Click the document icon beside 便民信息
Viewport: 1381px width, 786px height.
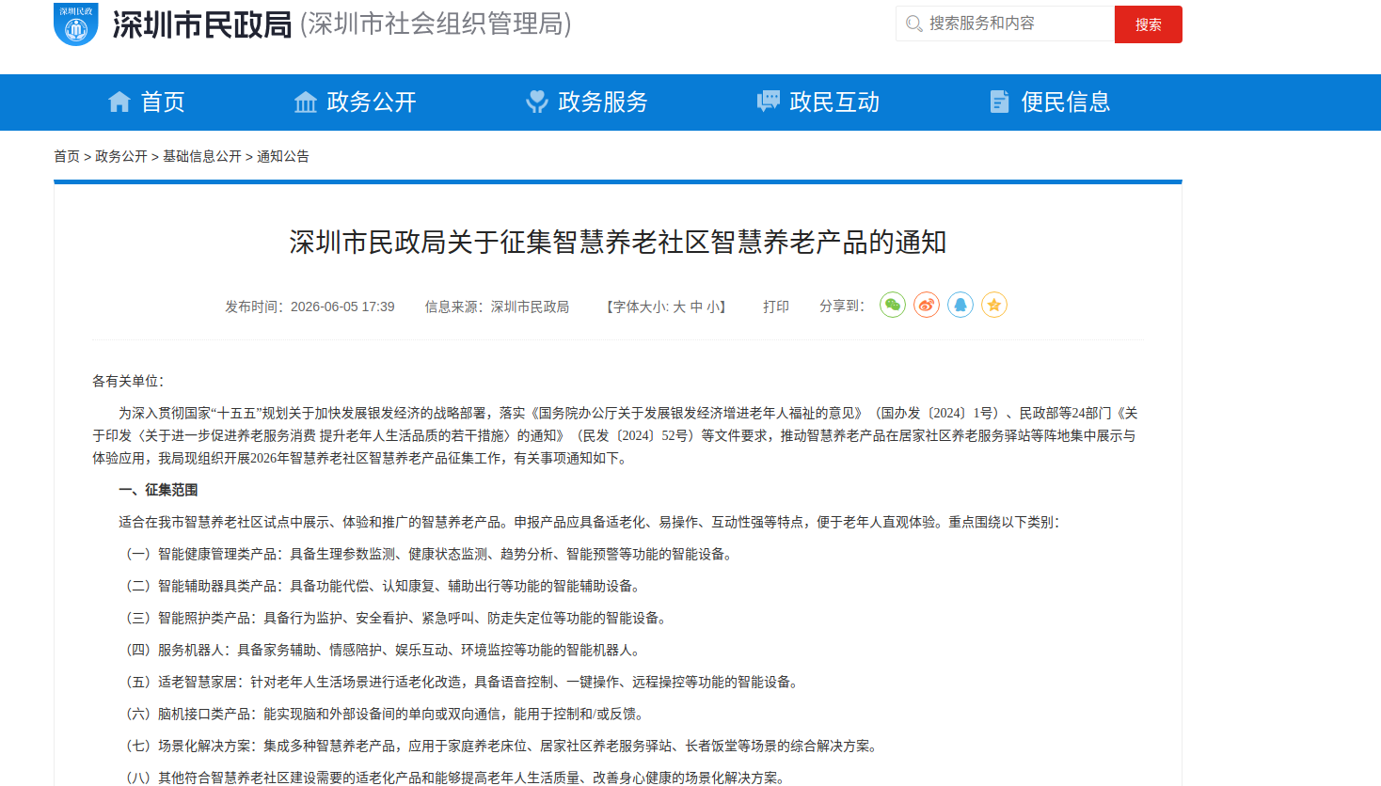click(x=1000, y=102)
